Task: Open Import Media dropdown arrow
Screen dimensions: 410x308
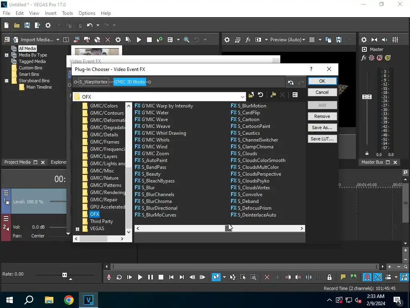Action: (x=58, y=40)
